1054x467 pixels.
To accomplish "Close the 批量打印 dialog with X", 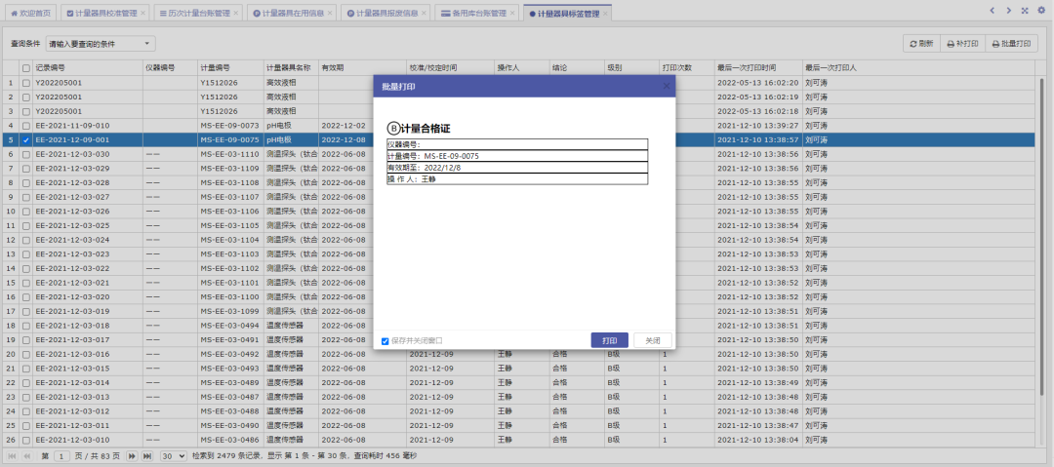I will pyautogui.click(x=667, y=86).
